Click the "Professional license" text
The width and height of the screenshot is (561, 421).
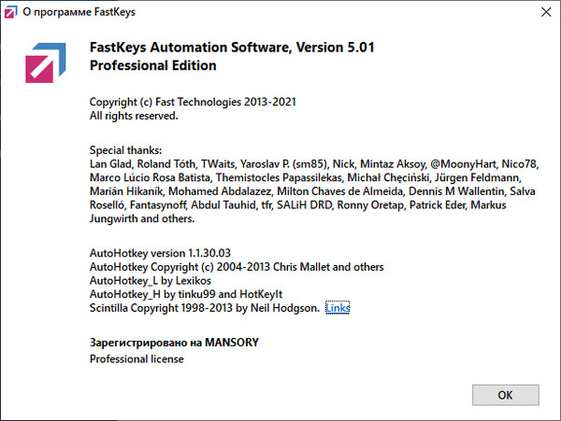(x=137, y=358)
